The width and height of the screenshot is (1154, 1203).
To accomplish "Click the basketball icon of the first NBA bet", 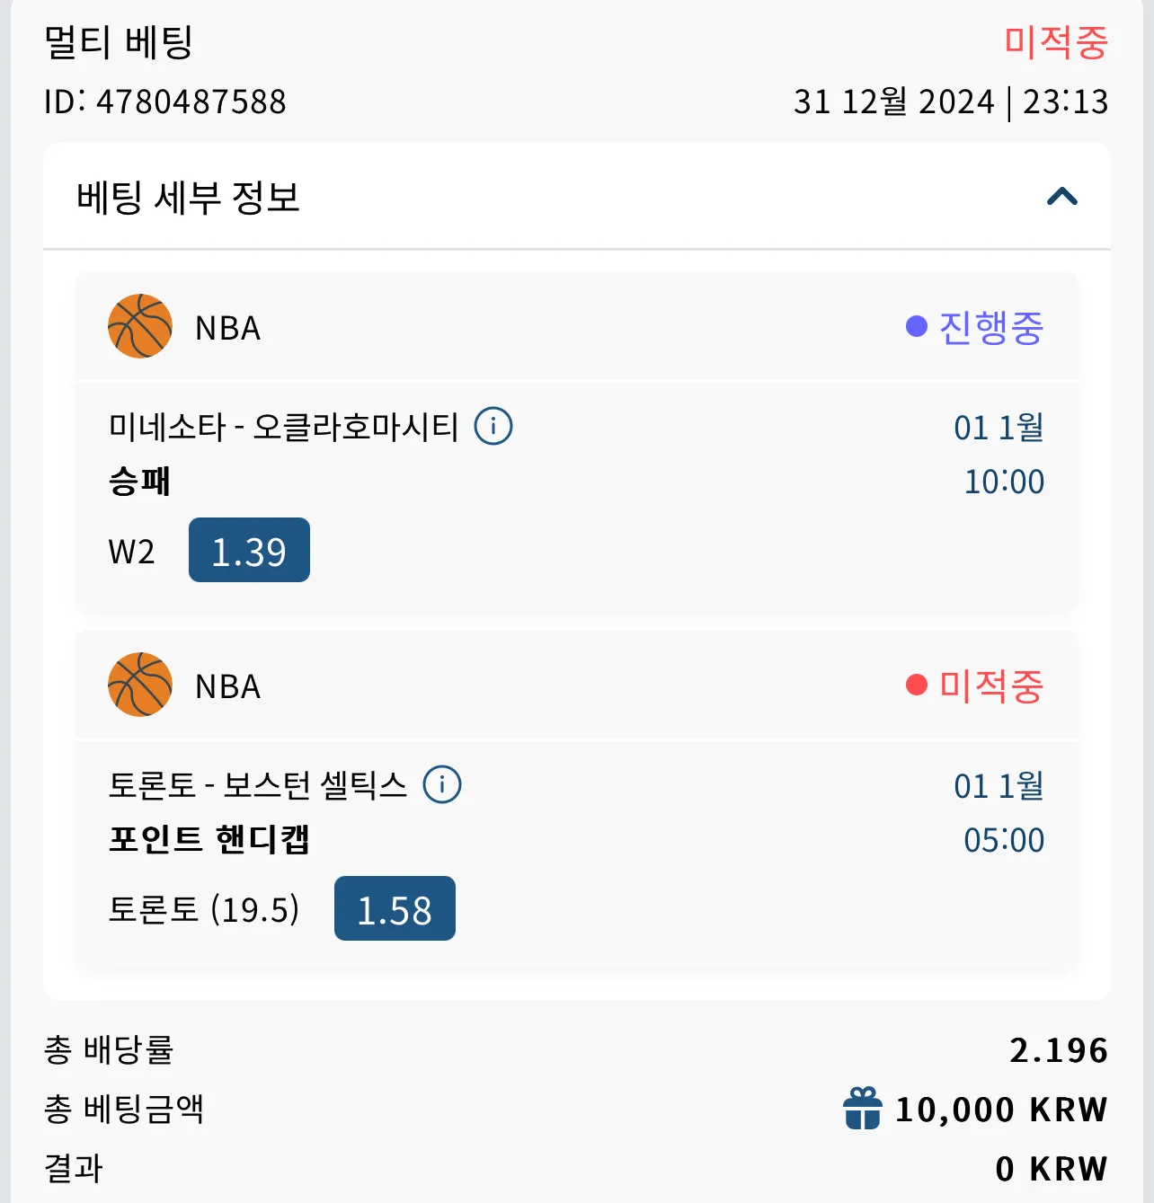I will point(140,326).
